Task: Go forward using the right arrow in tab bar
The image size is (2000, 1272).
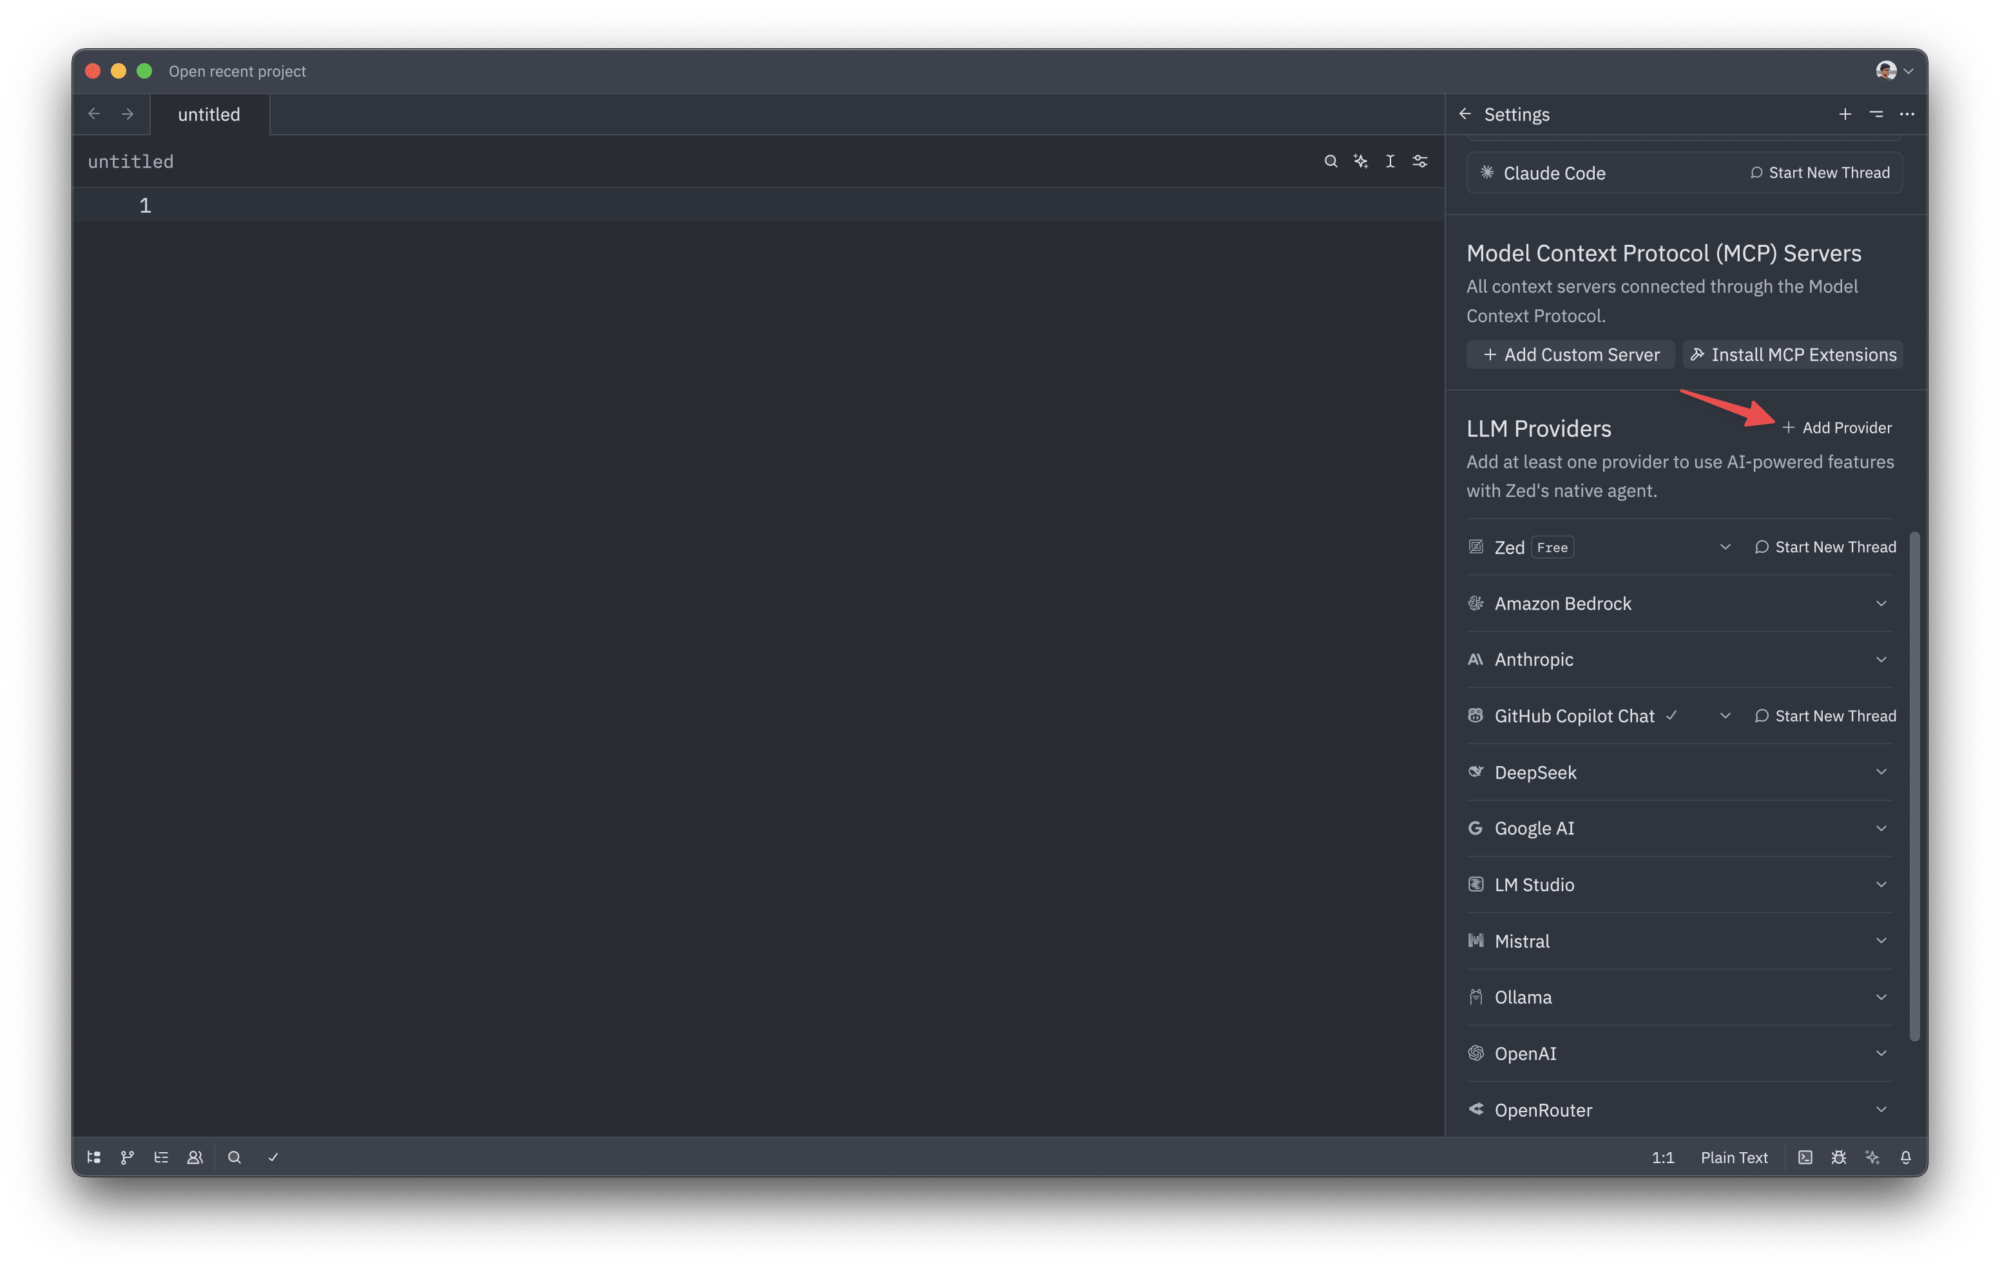Action: pyautogui.click(x=127, y=114)
